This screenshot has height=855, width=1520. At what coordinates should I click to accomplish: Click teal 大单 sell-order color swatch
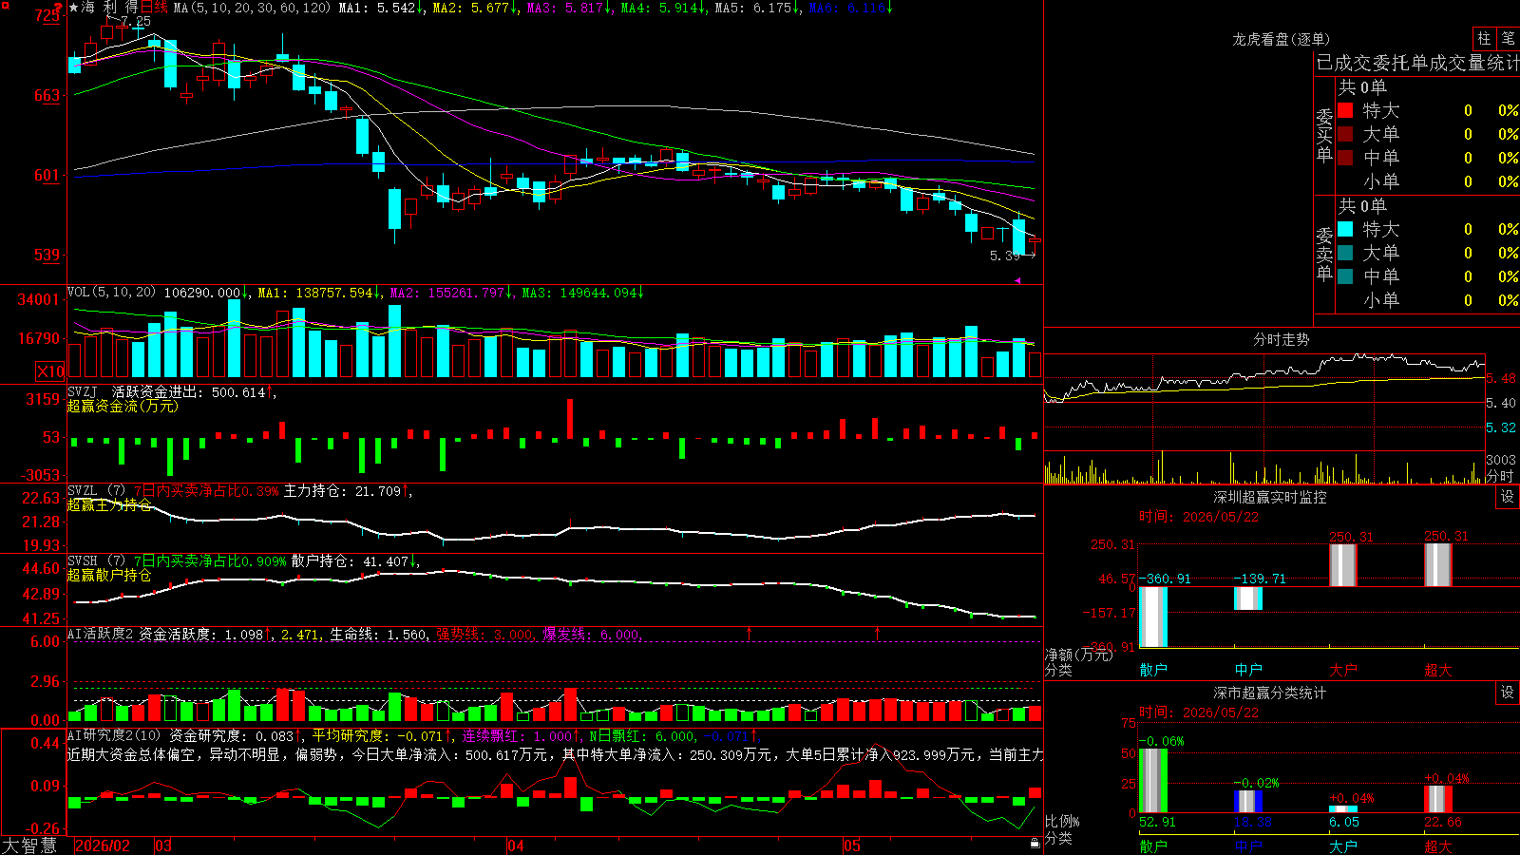click(1345, 253)
